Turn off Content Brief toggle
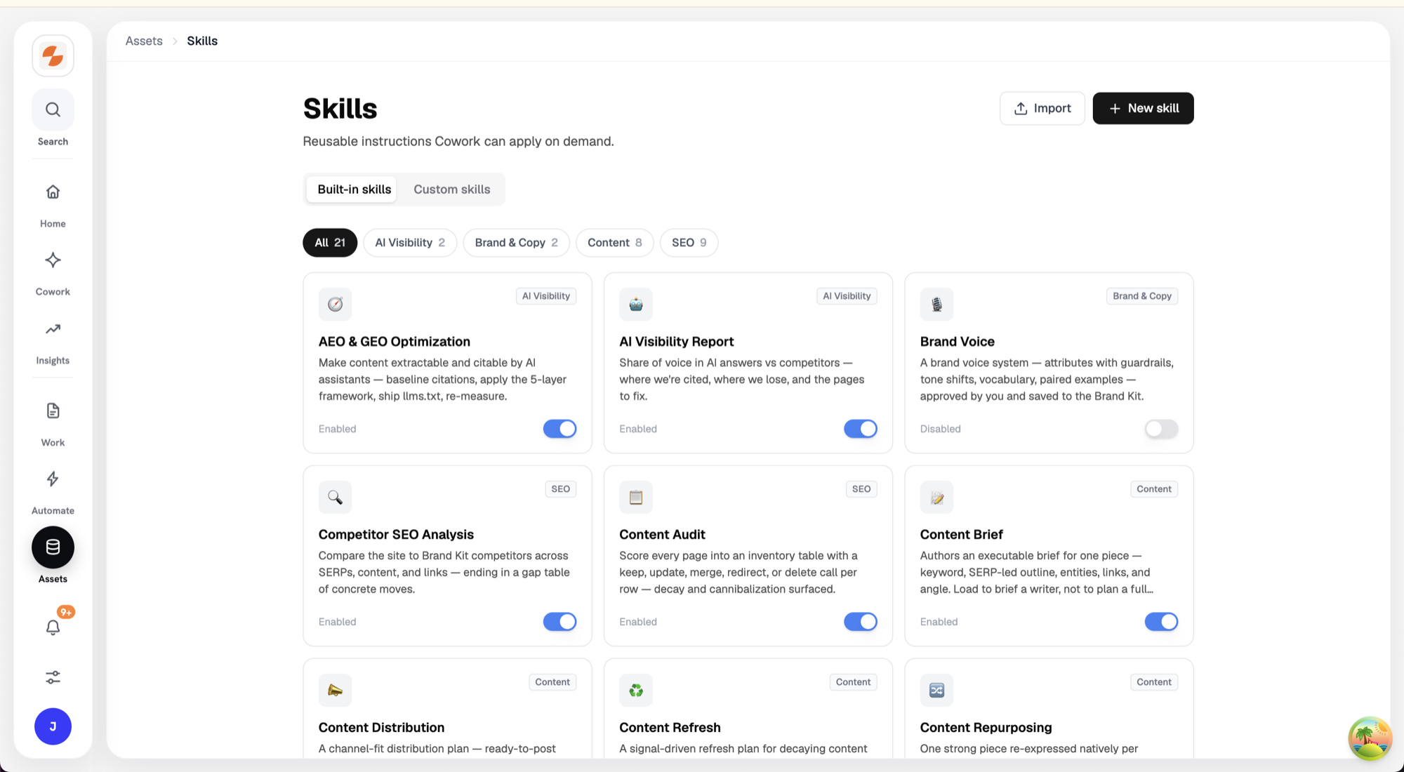Viewport: 1404px width, 772px height. pyautogui.click(x=1161, y=622)
